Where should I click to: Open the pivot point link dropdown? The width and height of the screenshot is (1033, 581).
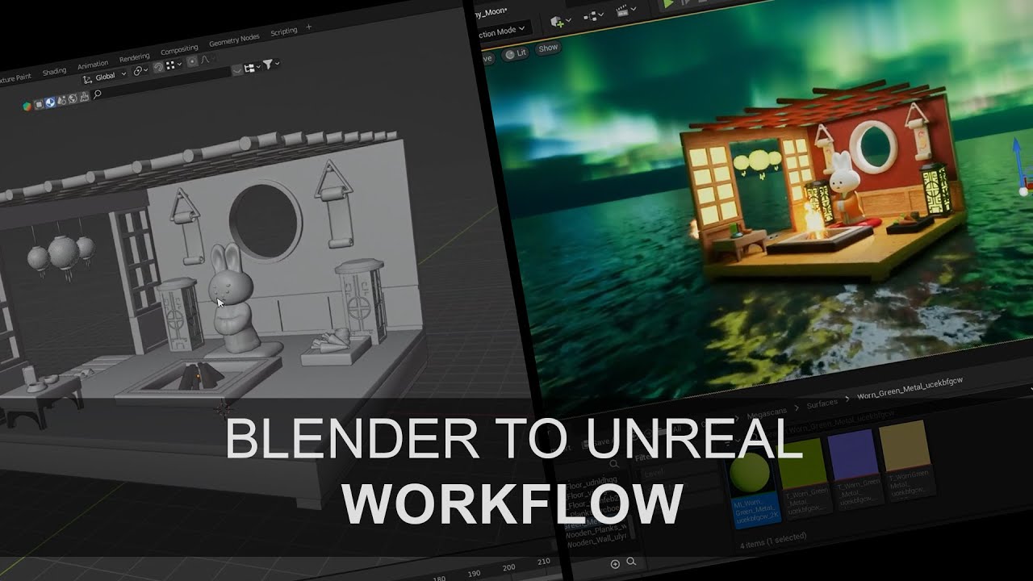142,71
